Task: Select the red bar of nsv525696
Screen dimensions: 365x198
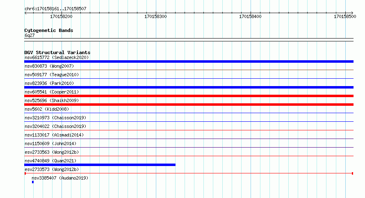Action: (189, 105)
